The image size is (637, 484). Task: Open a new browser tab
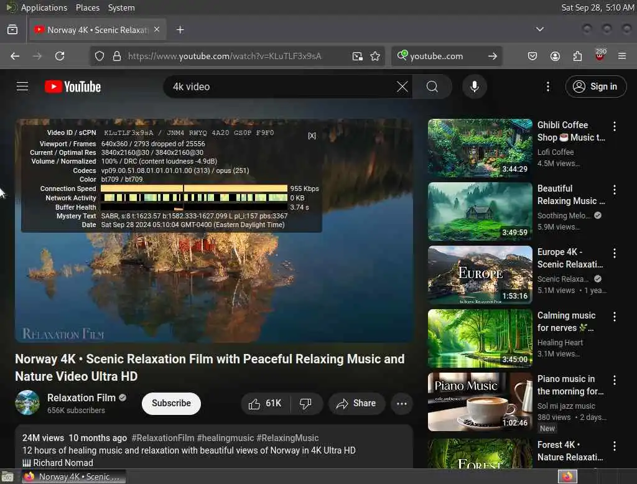click(180, 30)
